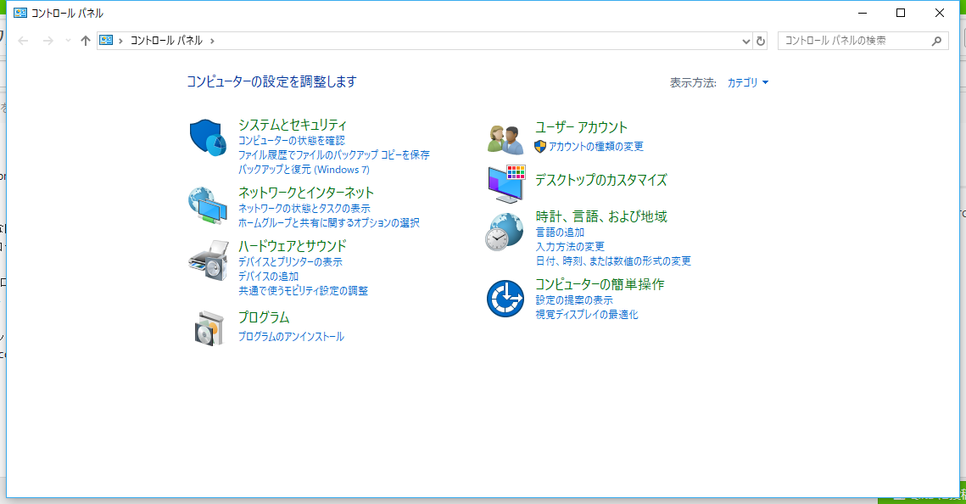Click 言語の追加 link
Image resolution: width=966 pixels, height=504 pixels.
(x=560, y=232)
